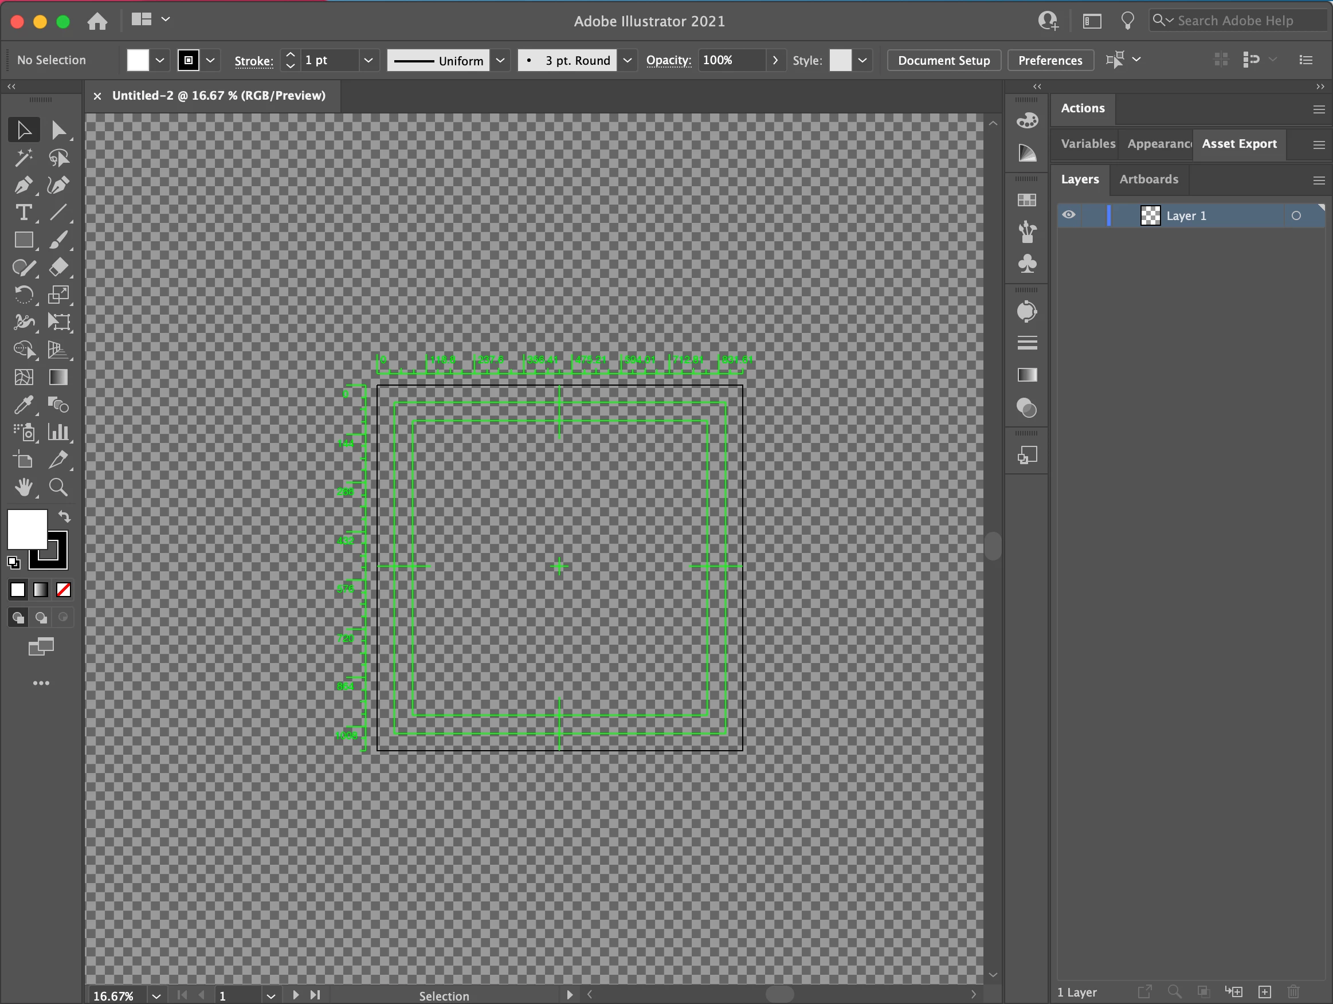The width and height of the screenshot is (1333, 1004).
Task: Select the Zoom tool
Action: [58, 488]
